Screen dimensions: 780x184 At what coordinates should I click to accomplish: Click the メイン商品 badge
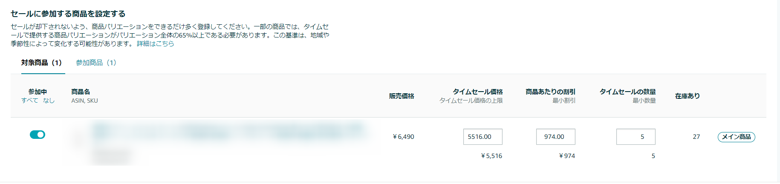(737, 137)
